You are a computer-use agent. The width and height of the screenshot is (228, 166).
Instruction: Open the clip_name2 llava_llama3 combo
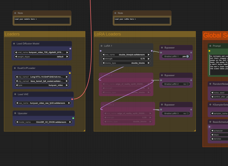(x=42, y=81)
